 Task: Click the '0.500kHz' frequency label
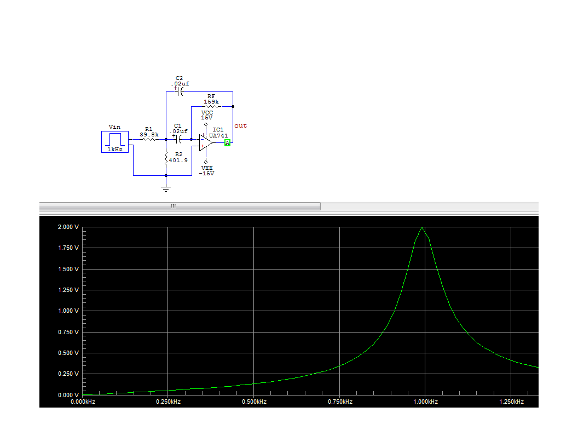pyautogui.click(x=255, y=402)
